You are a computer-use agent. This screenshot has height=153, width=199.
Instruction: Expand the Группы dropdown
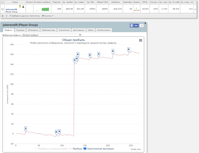pos(48,16)
